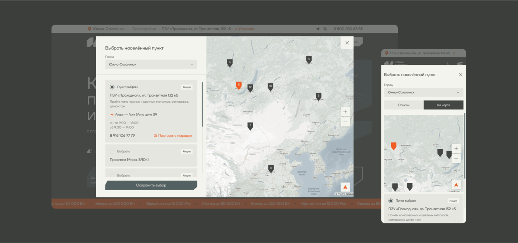Click the Построить маршрут link
518x243 pixels.
tap(175, 136)
